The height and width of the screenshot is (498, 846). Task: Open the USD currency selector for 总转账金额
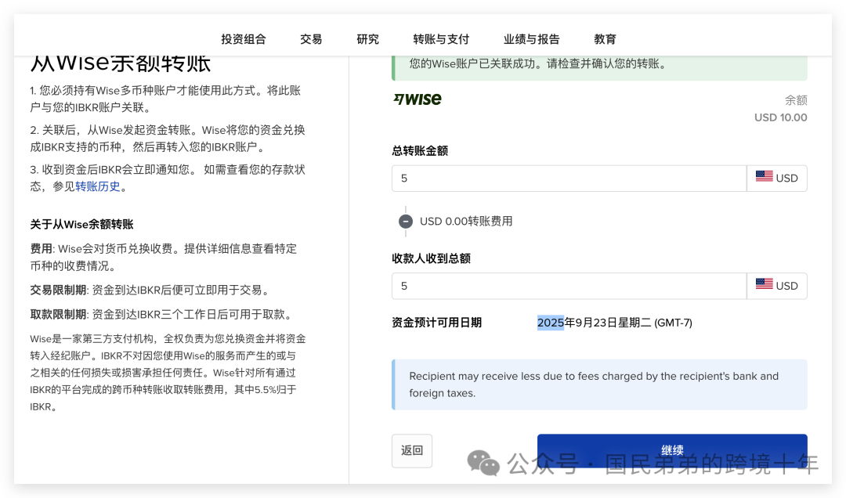click(x=777, y=176)
